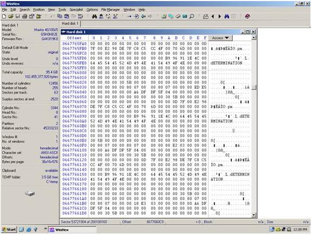Click the clock showing 12:05 PM
This screenshot has width=311, height=234.
click(x=300, y=230)
